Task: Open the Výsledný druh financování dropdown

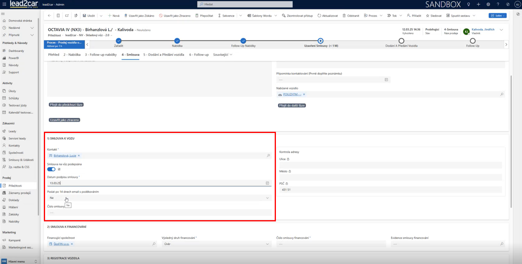Action: pos(267,244)
